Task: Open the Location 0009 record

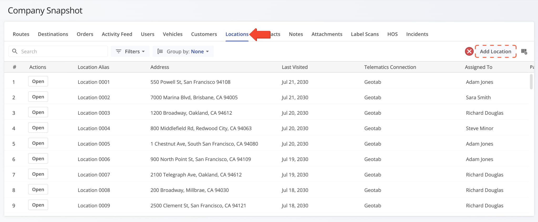Action: [38, 205]
